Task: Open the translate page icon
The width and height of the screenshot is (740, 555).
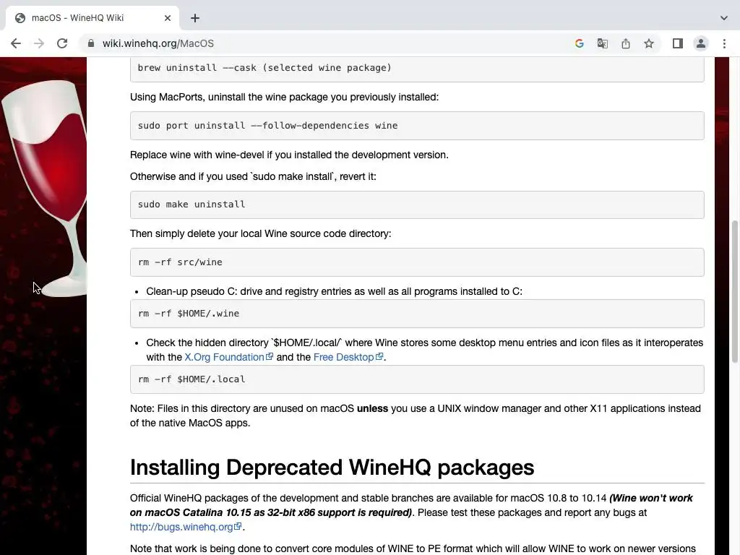Action: (x=602, y=43)
